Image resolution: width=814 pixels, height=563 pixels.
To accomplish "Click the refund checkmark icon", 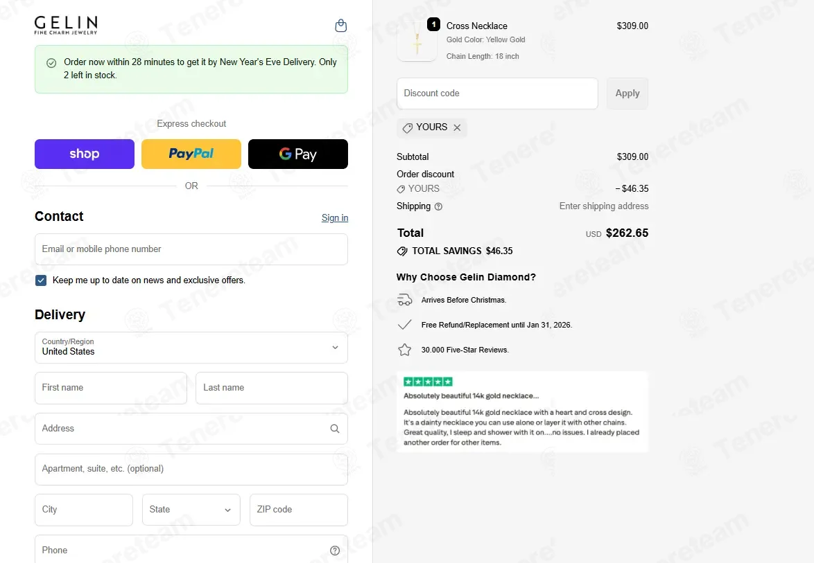I will click(404, 325).
